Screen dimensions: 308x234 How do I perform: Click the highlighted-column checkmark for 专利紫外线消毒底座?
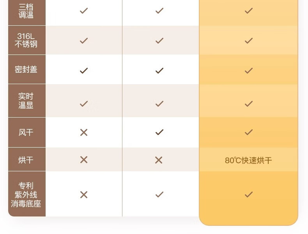(x=249, y=194)
